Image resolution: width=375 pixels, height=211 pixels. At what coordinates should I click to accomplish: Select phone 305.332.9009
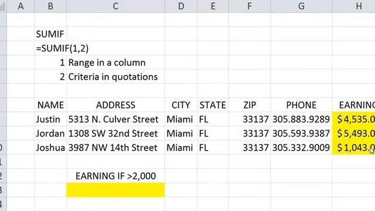pyautogui.click(x=301, y=147)
